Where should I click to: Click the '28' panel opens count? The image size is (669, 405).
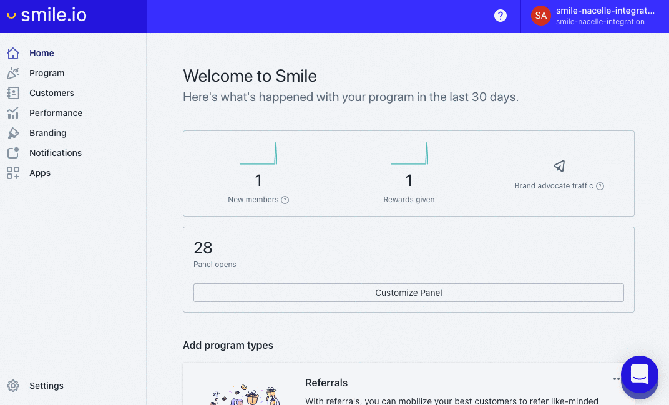coord(203,248)
